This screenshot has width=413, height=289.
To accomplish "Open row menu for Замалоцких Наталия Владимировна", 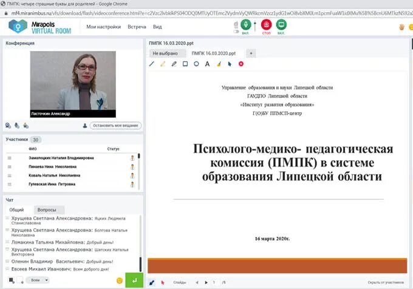I will [10, 158].
